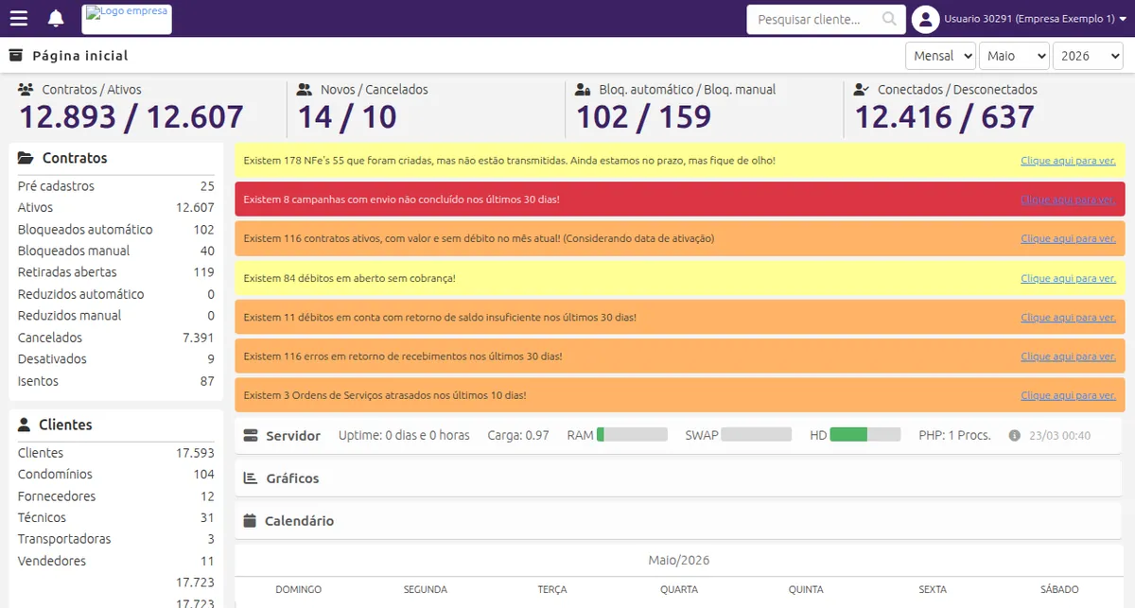
Task: Click the user avatar icon
Action: point(925,19)
